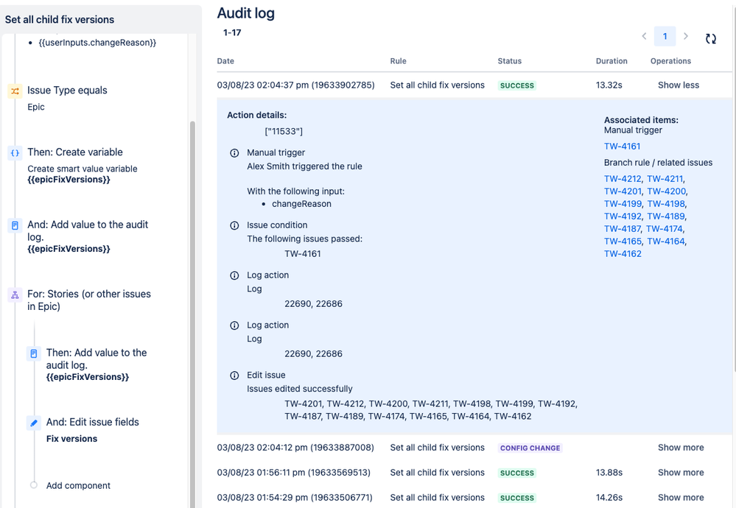Expand the 01:56:11 pm entry Show more

[x=681, y=473]
